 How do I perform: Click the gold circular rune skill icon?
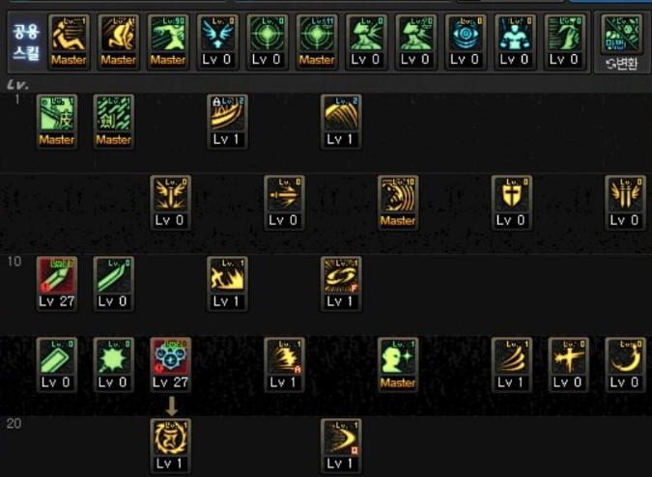point(170,445)
